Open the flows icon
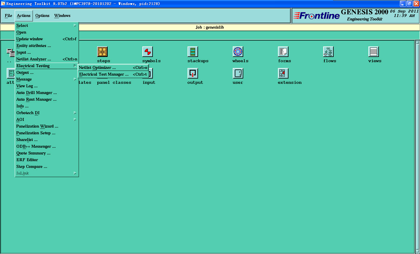 [x=328, y=52]
